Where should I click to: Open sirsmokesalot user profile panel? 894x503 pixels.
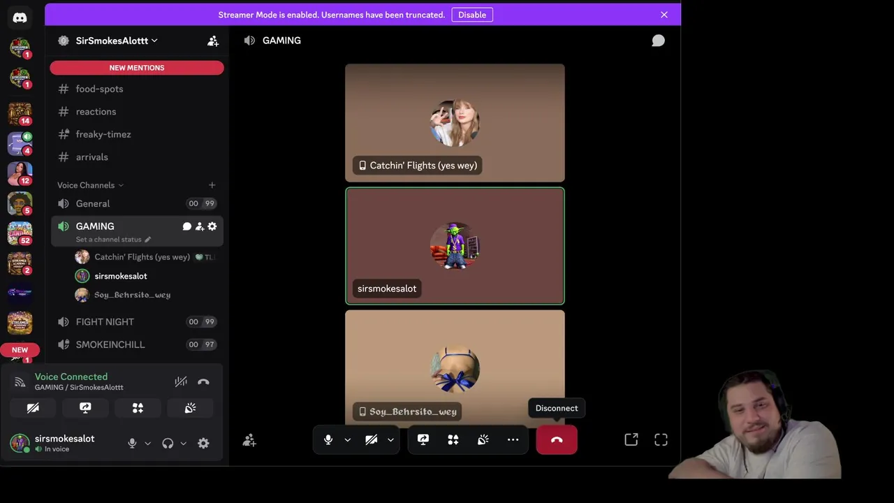(x=63, y=443)
